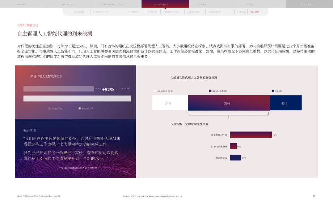Click the 接下来的12个月 legend swatch
This screenshot has height=202, width=333.
click(x=80, y=108)
